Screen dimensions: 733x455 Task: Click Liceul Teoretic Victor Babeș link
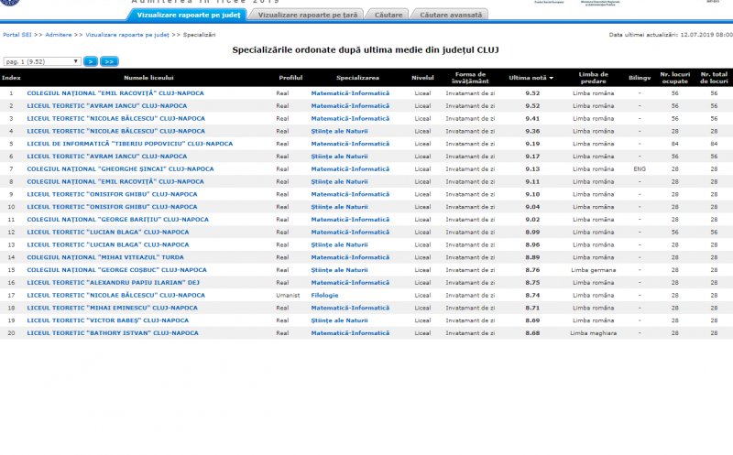[x=107, y=320]
